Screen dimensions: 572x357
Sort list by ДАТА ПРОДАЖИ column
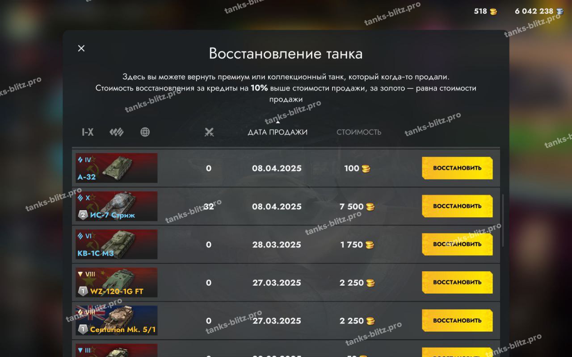click(278, 132)
